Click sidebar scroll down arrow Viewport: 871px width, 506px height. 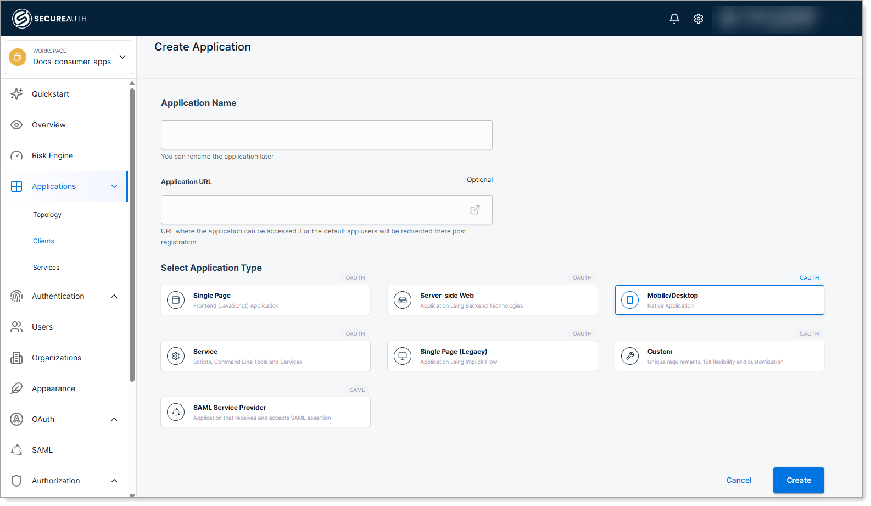(x=132, y=496)
